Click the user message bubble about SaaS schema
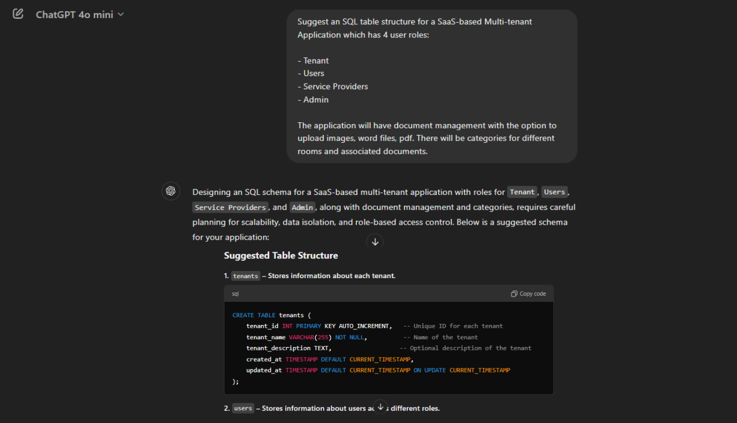The height and width of the screenshot is (423, 737). tap(432, 86)
